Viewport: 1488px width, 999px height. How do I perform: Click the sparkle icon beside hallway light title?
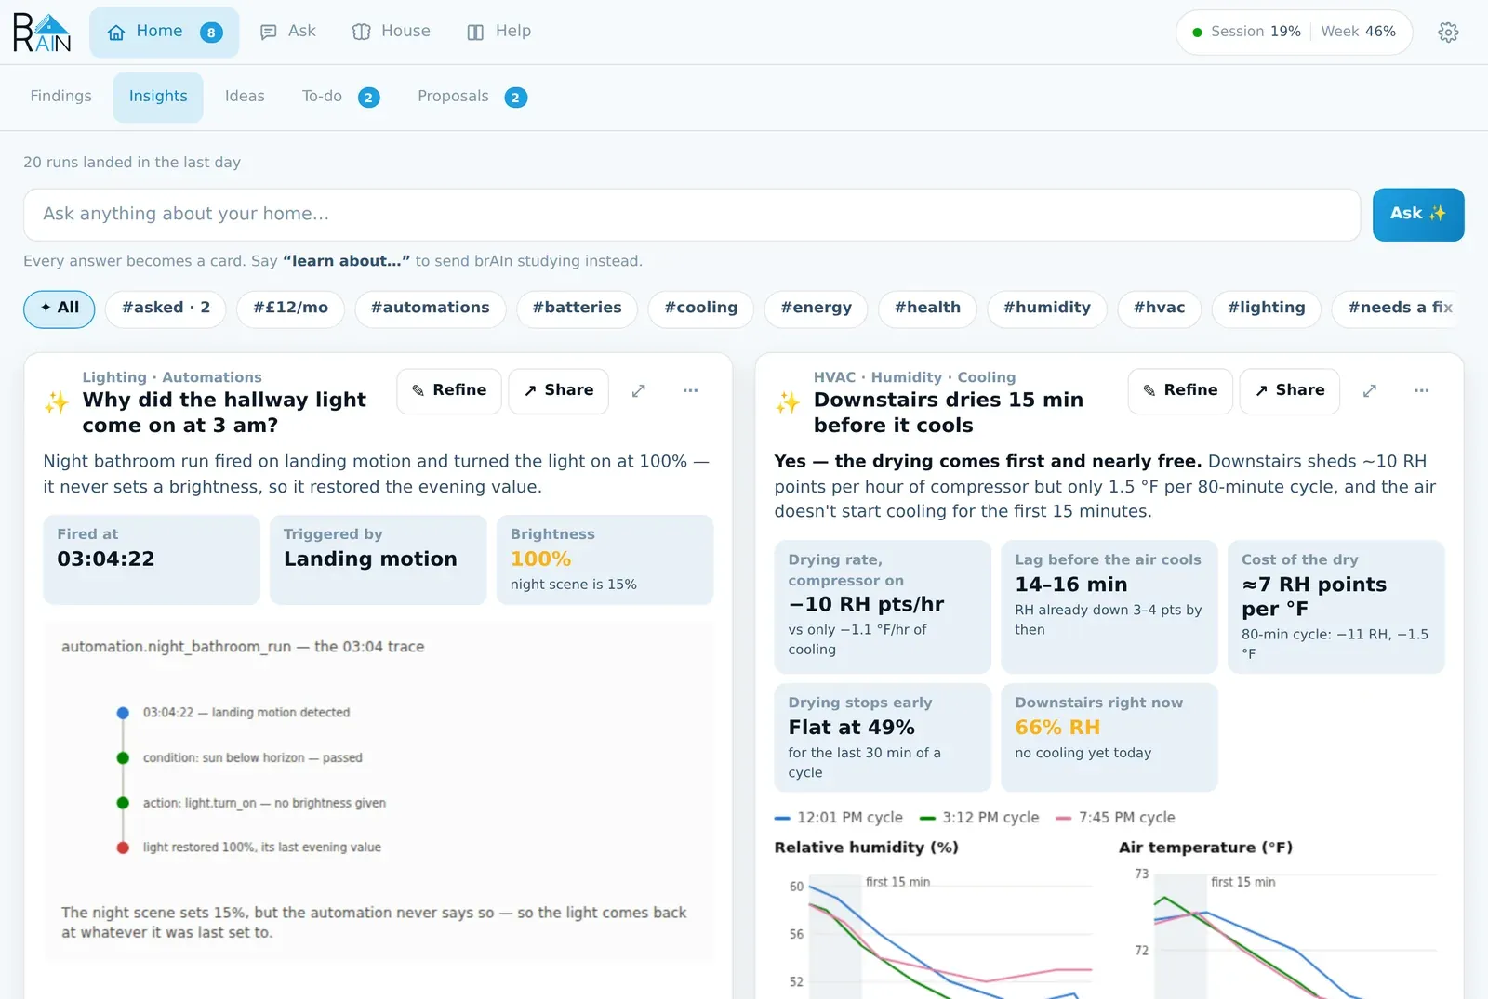pyautogui.click(x=57, y=402)
